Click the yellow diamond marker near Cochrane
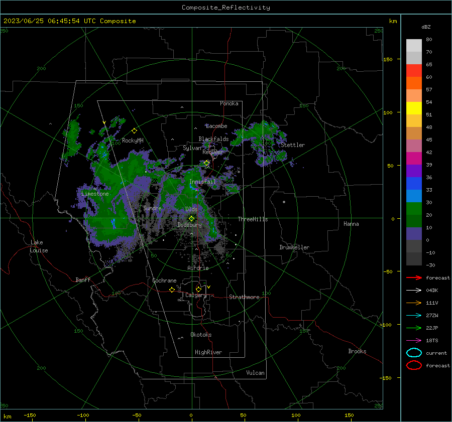This screenshot has height=422, width=452. (x=172, y=290)
